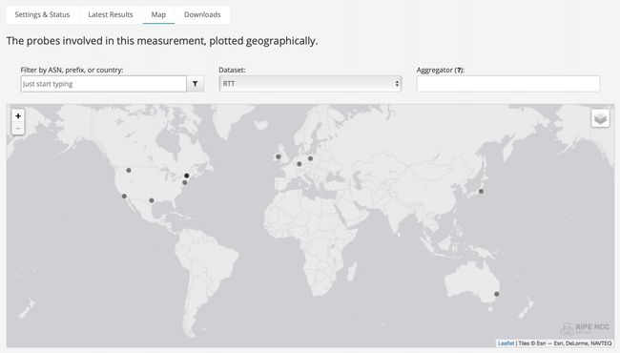
Task: Select the probe marker in Australia
Action: point(497,294)
